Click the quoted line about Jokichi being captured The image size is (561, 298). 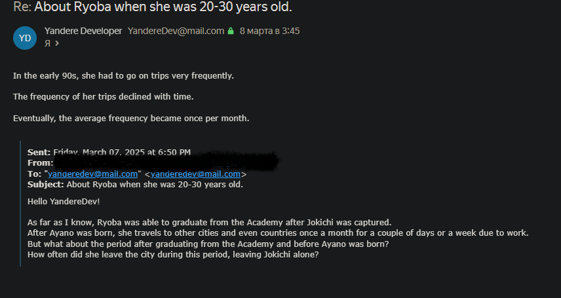click(209, 222)
